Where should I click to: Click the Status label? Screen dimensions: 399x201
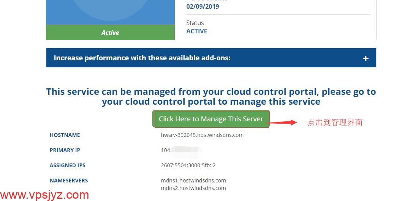(x=195, y=23)
